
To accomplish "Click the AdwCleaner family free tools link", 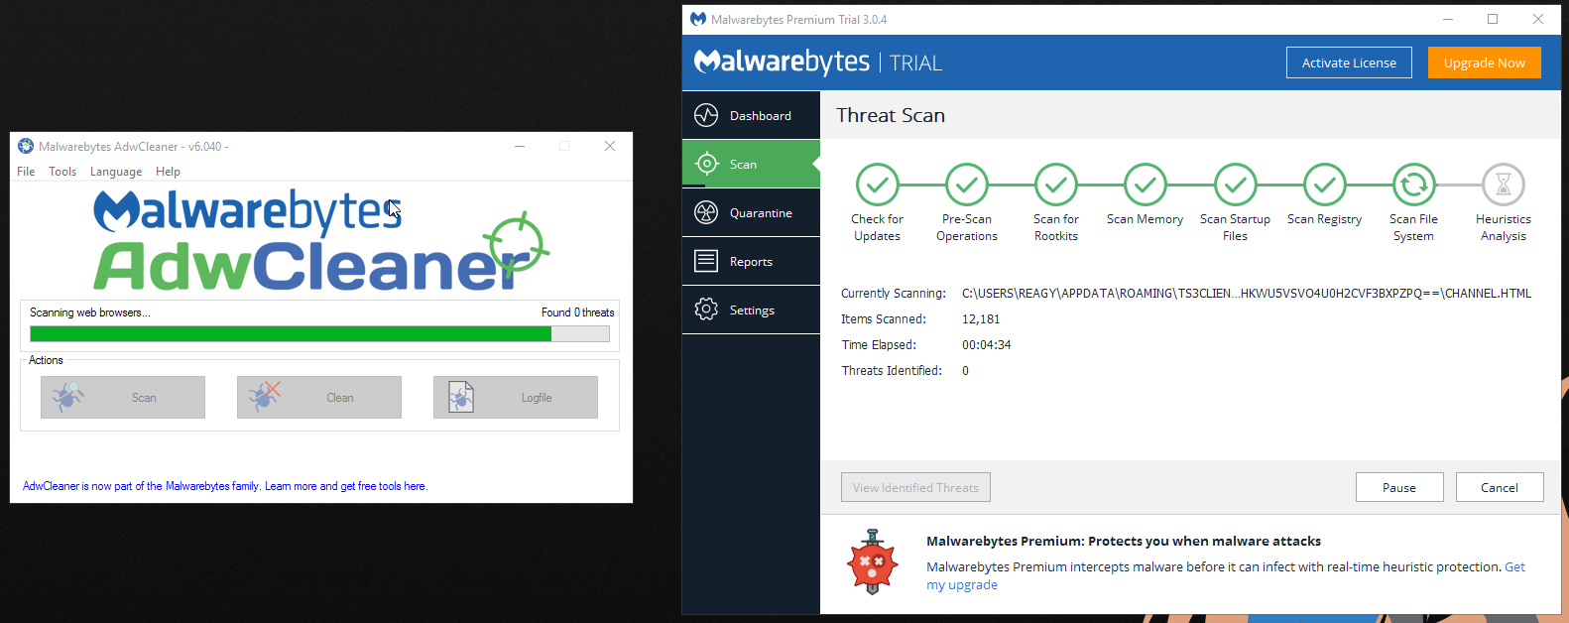I will point(225,486).
